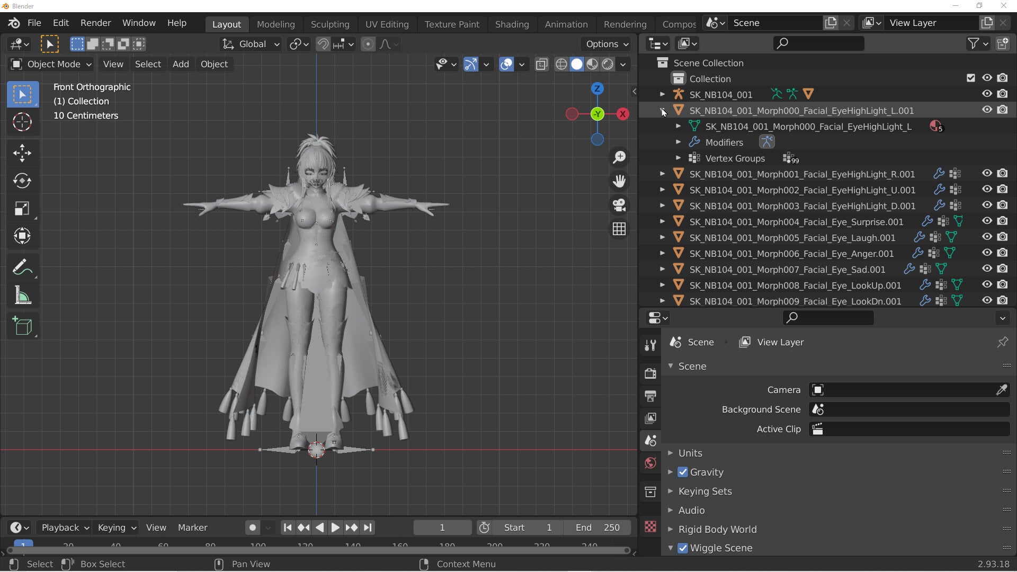The height and width of the screenshot is (572, 1017).
Task: Expand the Units panel
Action: point(690,453)
